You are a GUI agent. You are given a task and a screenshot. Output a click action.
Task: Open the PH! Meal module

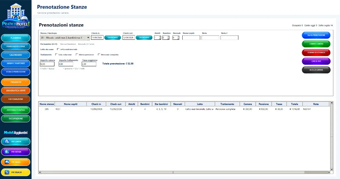[x=16, y=162]
